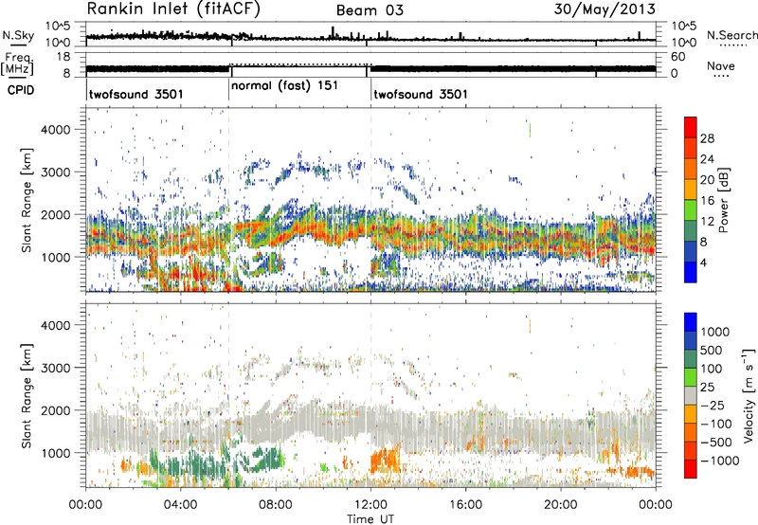Viewport: 758px width, 525px height.
Task: Click the '3000' tick on the velocity panel
Action: pos(56,368)
